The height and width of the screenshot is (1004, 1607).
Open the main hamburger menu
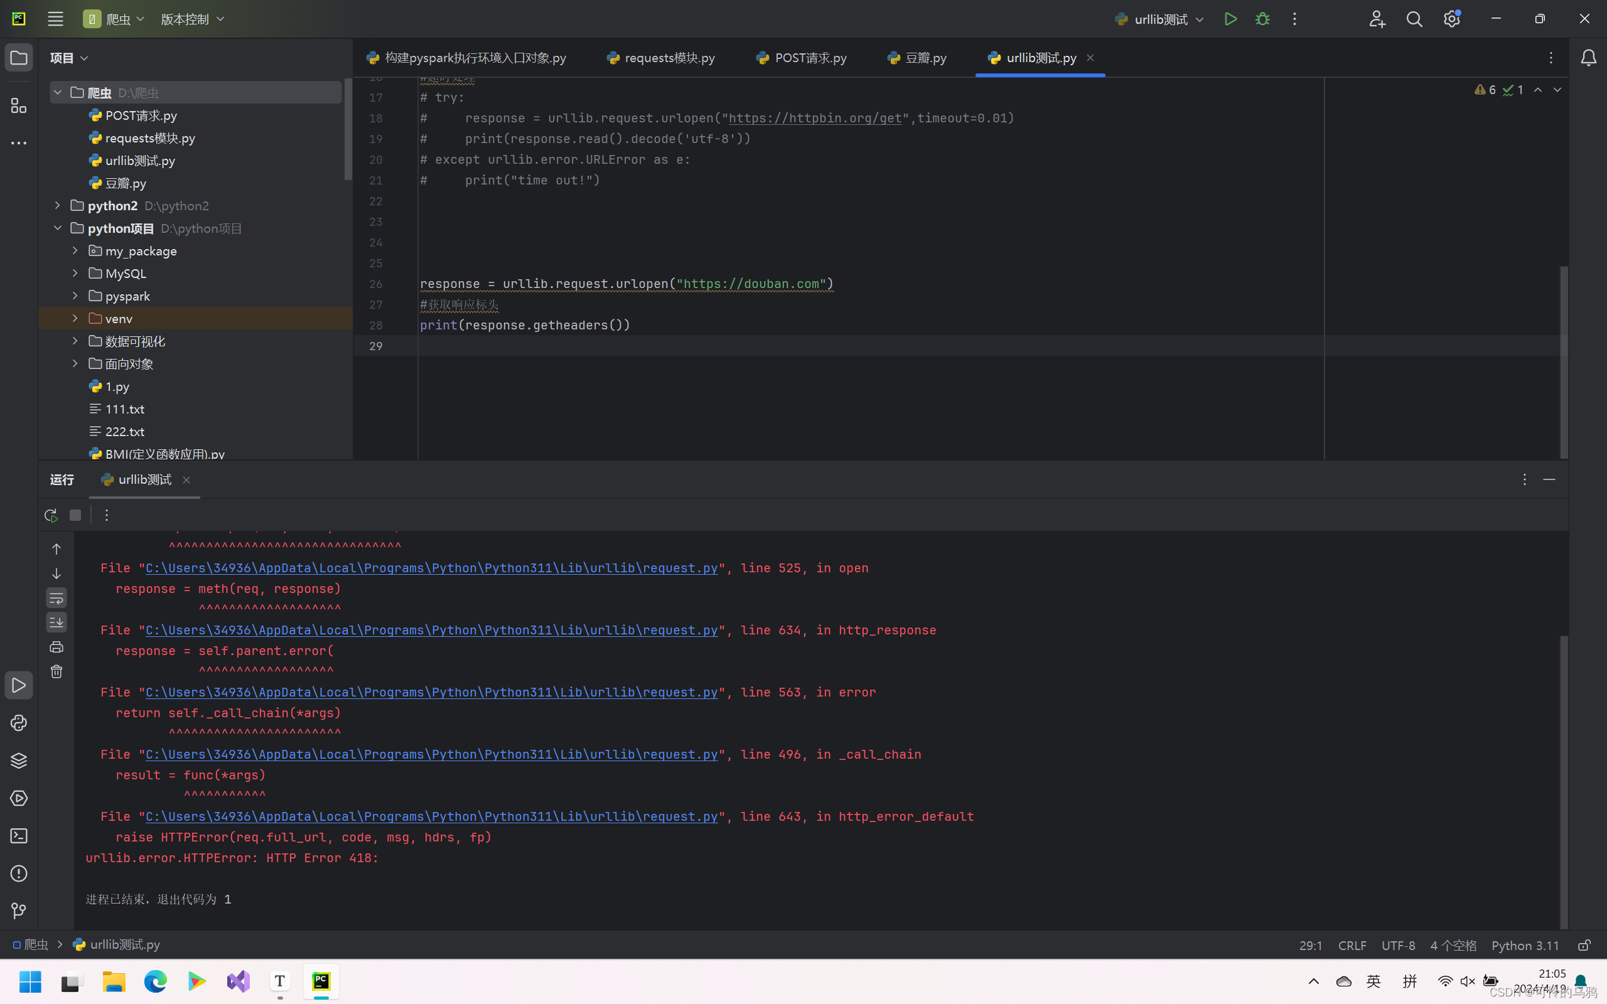55,19
